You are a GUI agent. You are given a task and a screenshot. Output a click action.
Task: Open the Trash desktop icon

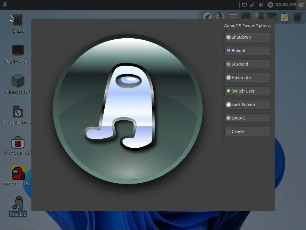point(18,23)
